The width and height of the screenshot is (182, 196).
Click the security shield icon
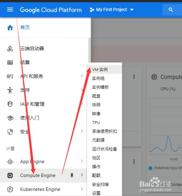(x=10, y=132)
